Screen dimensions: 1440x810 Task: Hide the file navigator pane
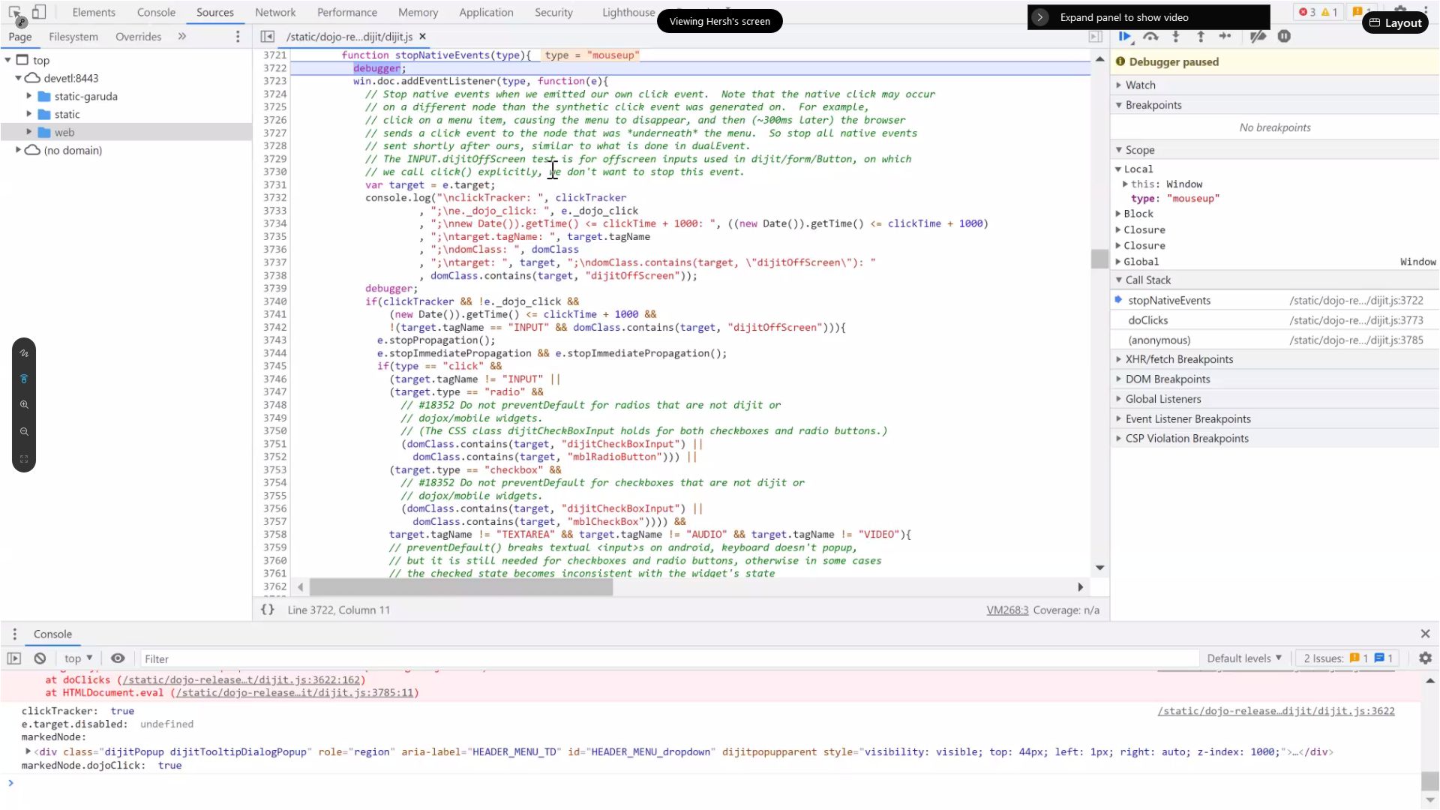coord(267,36)
